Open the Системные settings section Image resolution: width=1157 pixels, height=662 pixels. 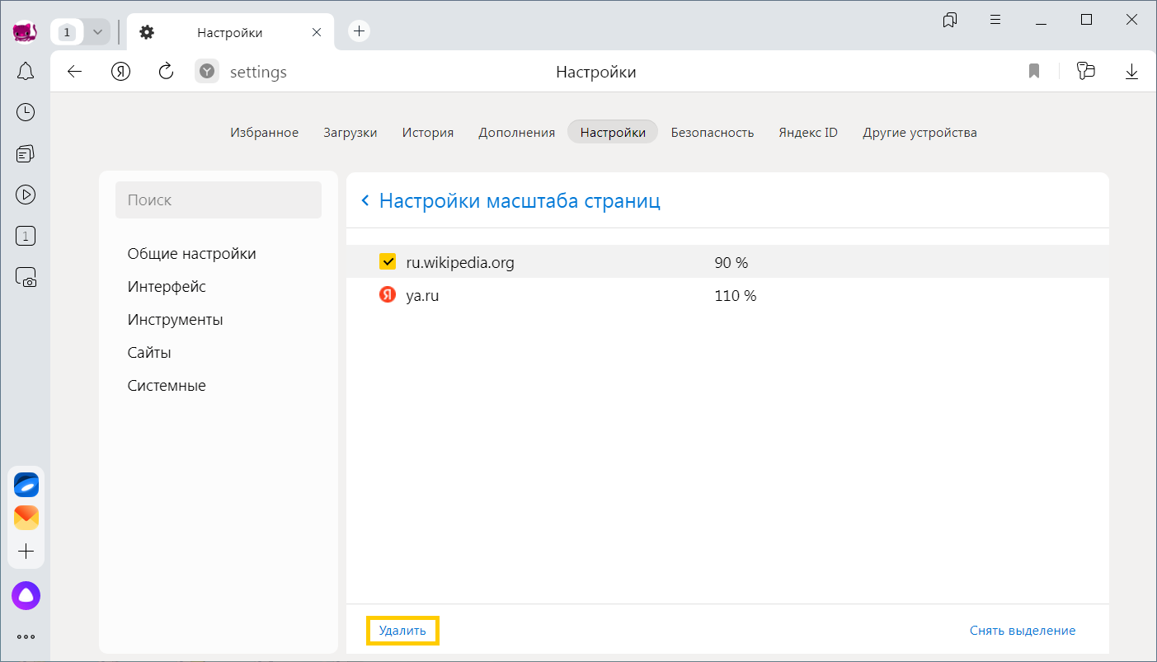tap(167, 385)
